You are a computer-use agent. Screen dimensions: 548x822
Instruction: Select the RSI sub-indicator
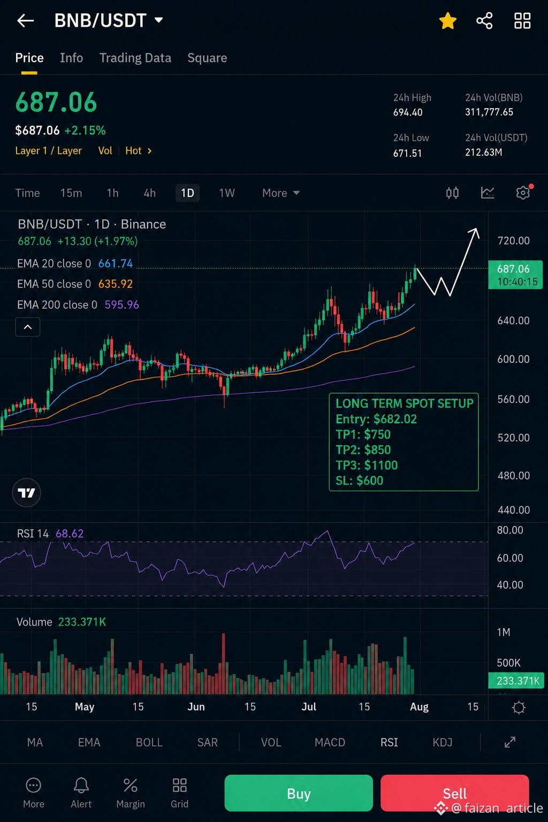click(389, 742)
